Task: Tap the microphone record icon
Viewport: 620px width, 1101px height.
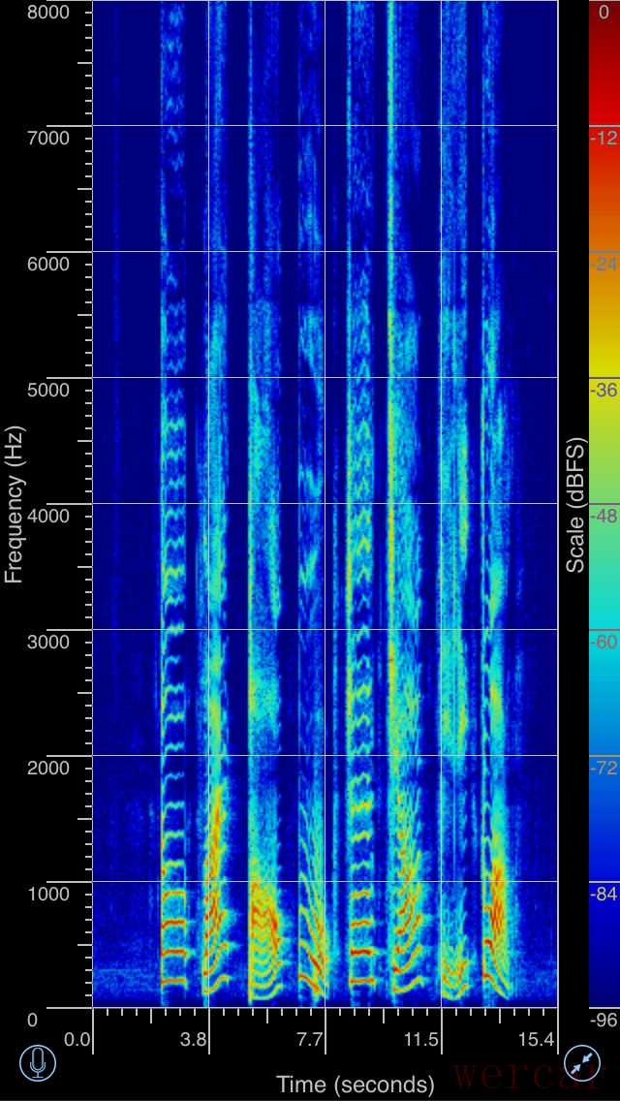Action: pos(38,1063)
